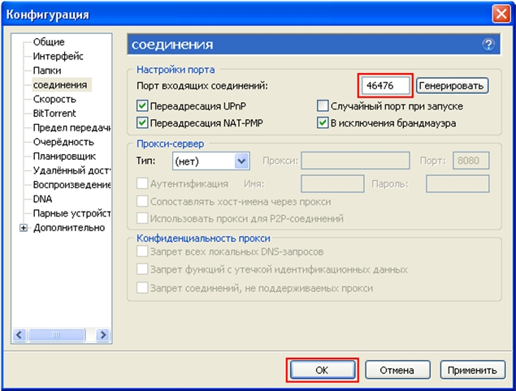516x391 pixels.
Task: Click the Отмена button
Action: (397, 370)
